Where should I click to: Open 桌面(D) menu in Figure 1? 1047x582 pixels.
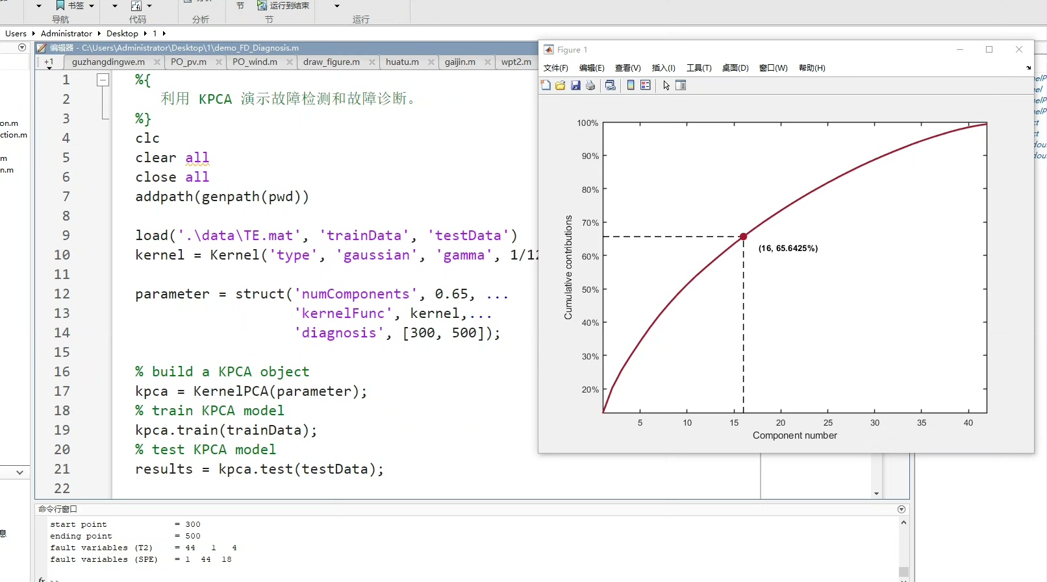tap(735, 68)
